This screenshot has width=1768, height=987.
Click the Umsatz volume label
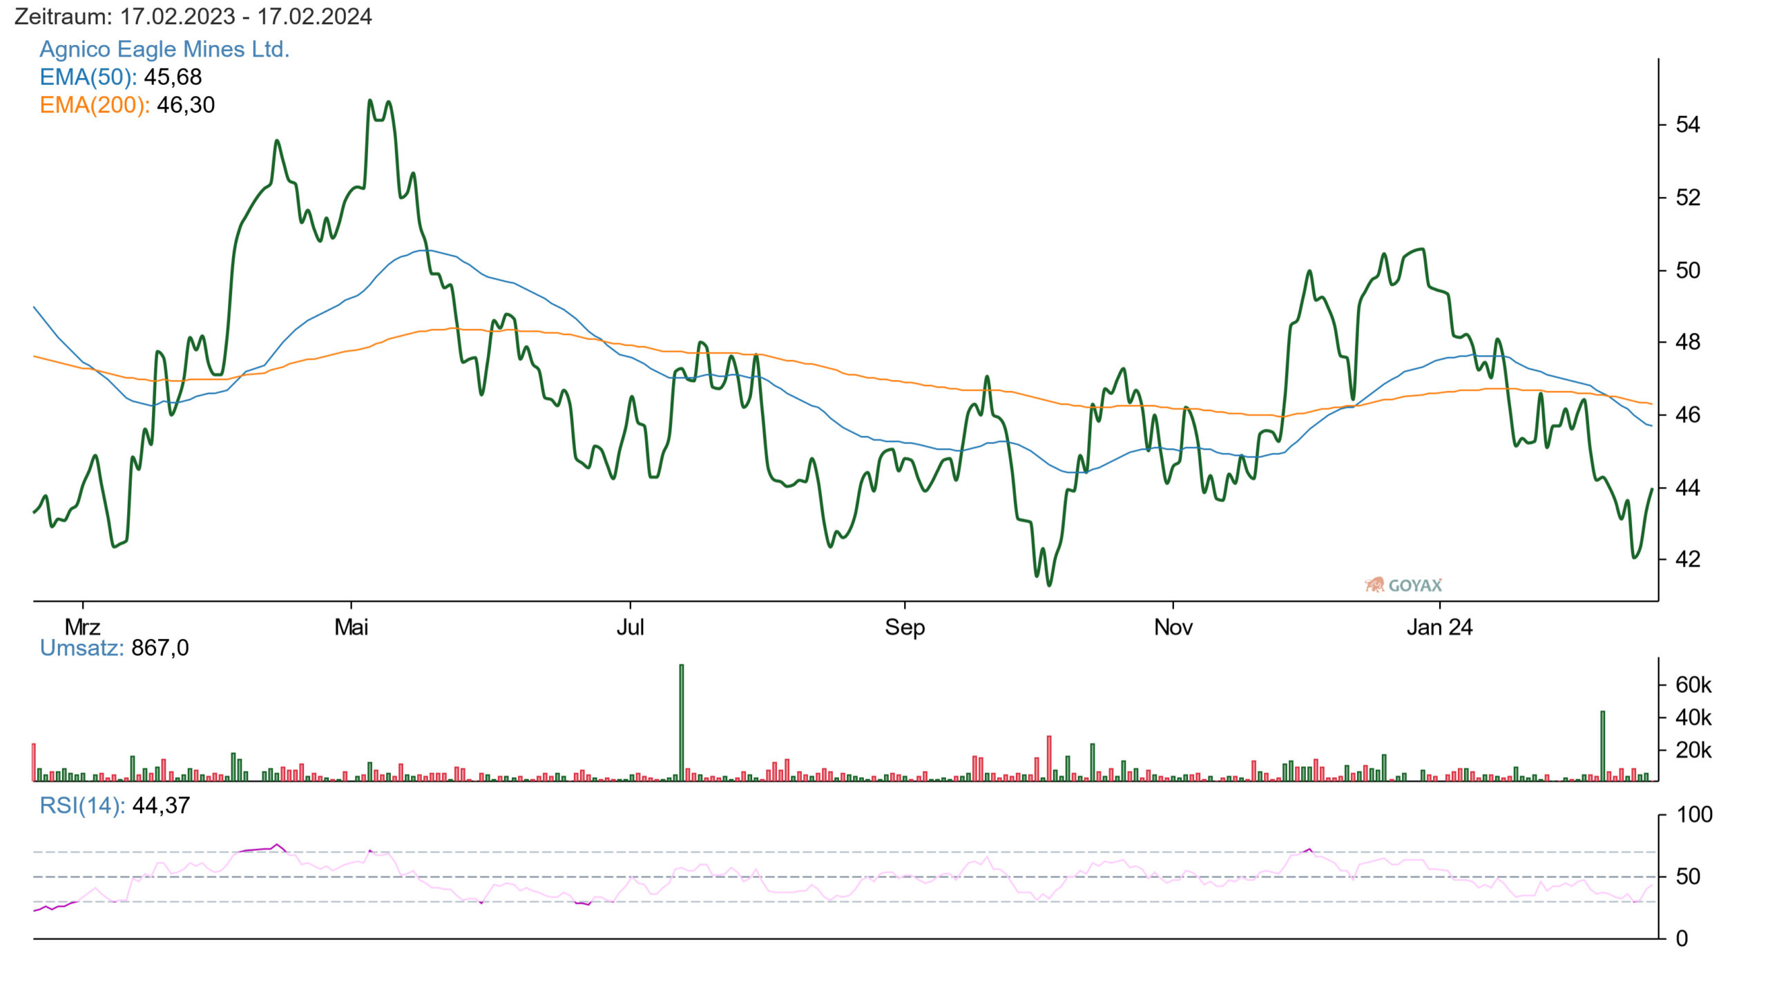81,648
